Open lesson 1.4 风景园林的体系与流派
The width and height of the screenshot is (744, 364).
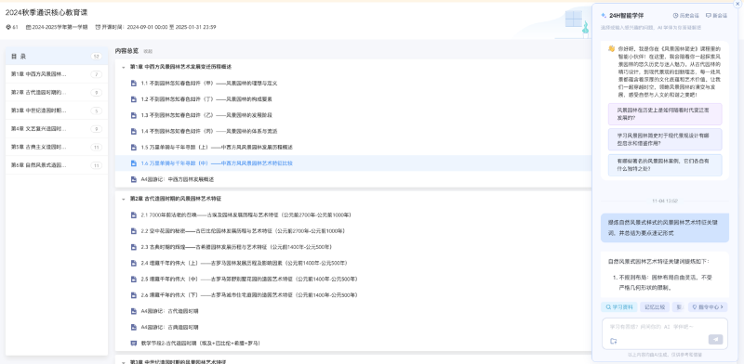click(x=209, y=131)
